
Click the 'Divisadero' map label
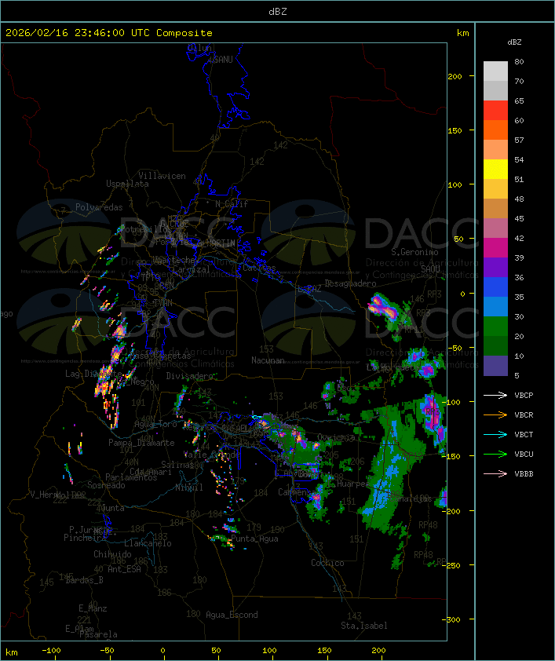[x=190, y=375]
